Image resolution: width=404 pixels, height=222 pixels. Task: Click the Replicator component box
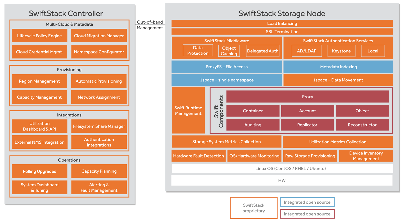pyautogui.click(x=308, y=125)
